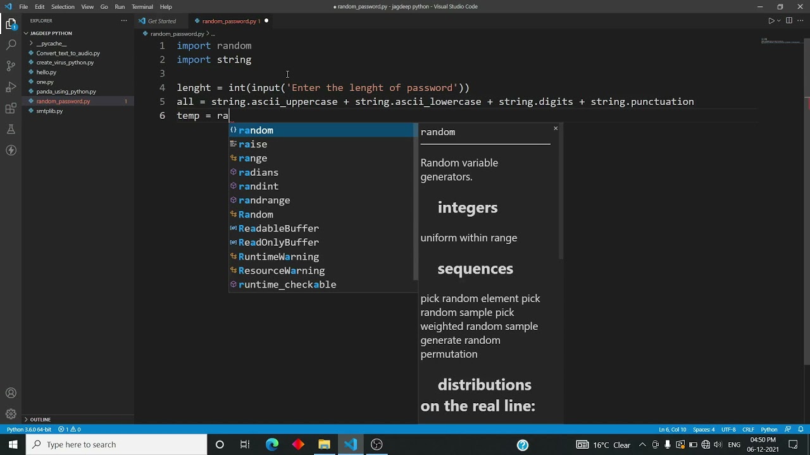Choose the 'random' suggestion
This screenshot has width=810, height=455.
(321, 130)
